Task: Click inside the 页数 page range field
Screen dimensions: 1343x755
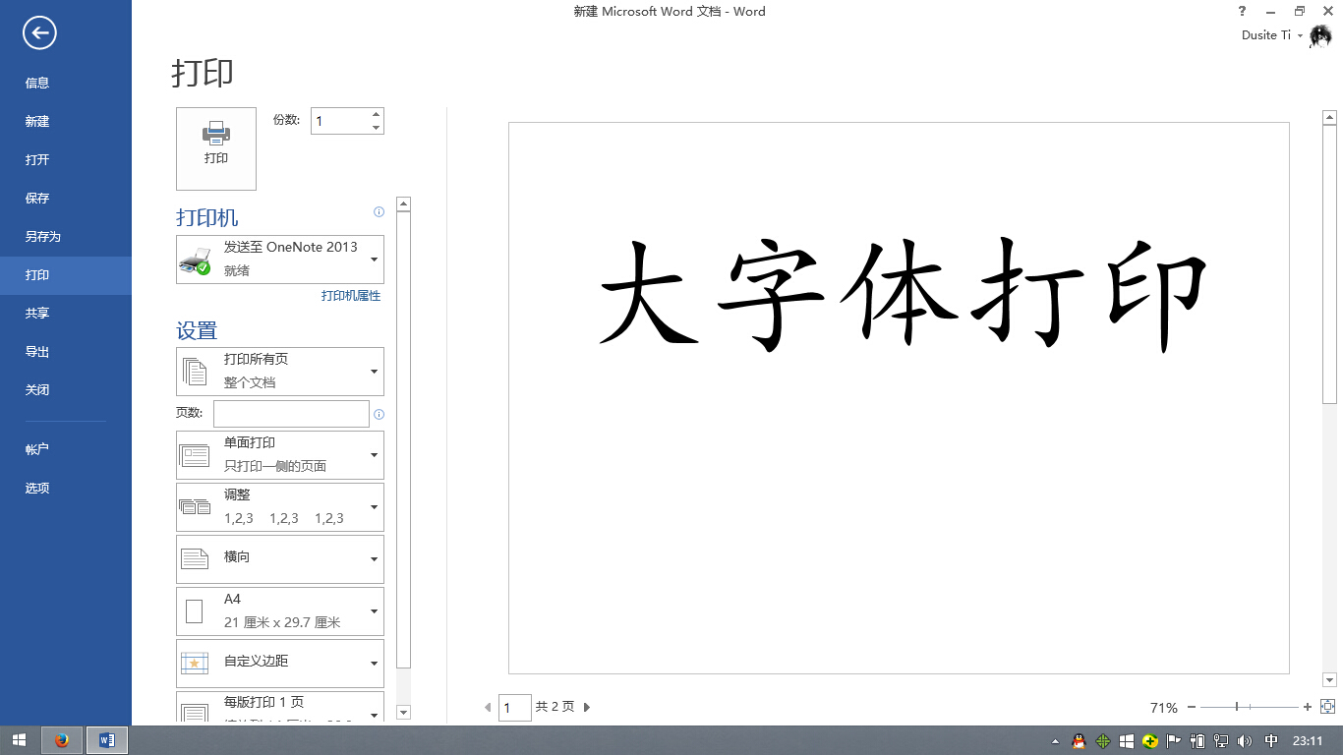Action: (x=290, y=413)
